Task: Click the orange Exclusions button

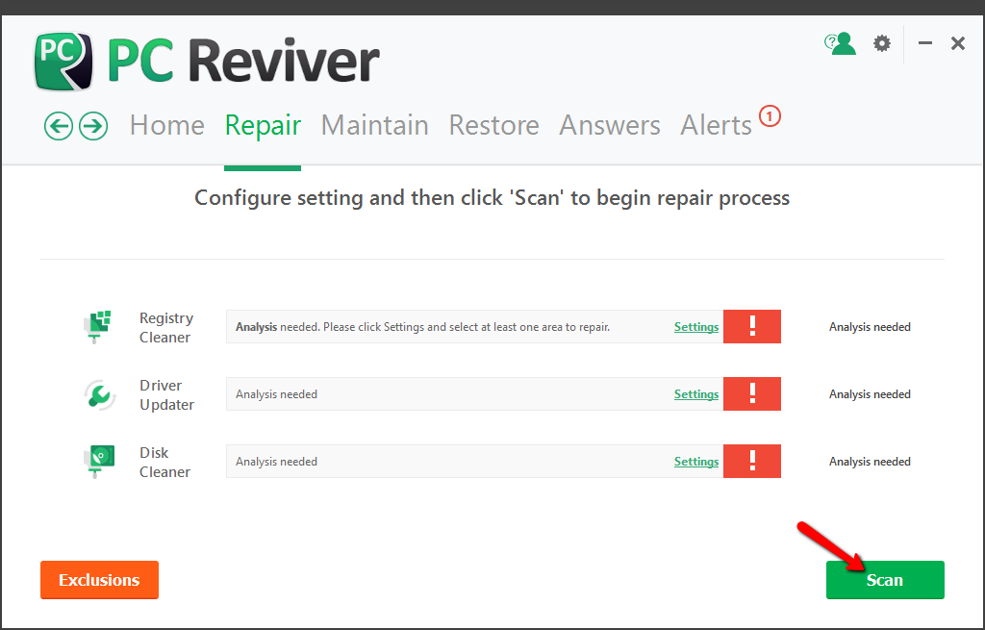Action: [x=99, y=580]
